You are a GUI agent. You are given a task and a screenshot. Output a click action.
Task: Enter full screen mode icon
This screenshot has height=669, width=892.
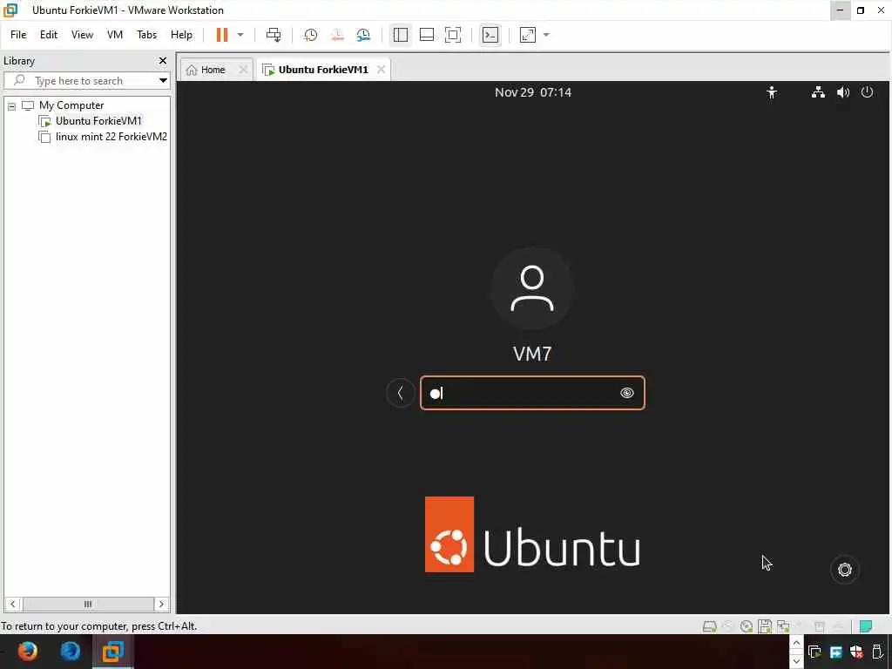coord(453,35)
